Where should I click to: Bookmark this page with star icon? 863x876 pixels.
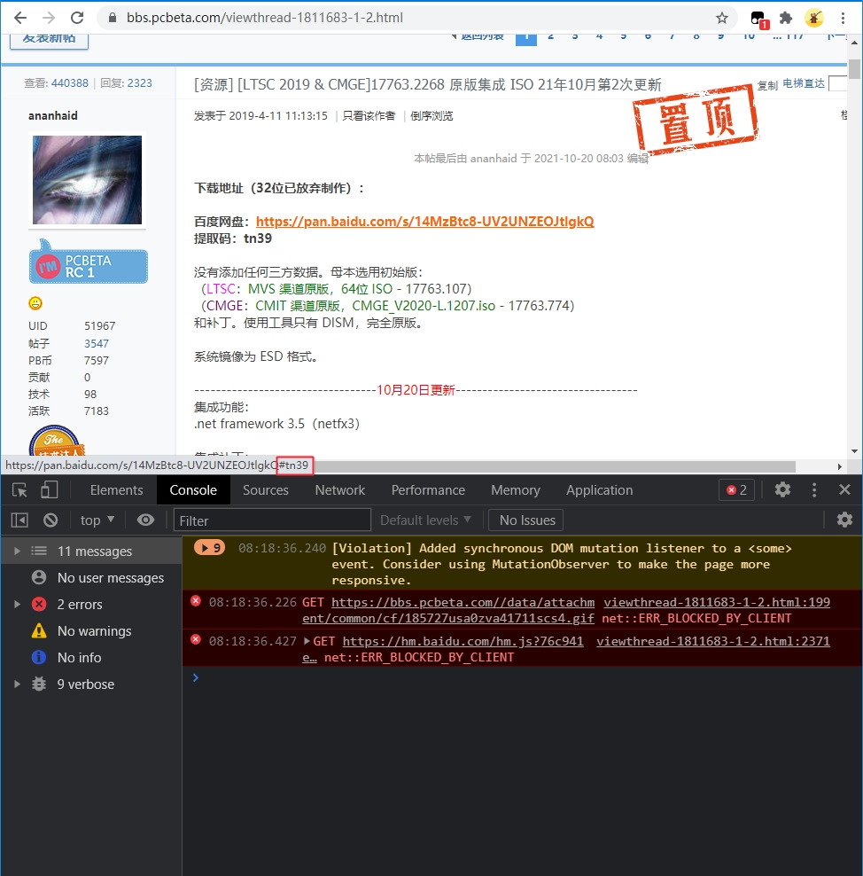(x=722, y=18)
